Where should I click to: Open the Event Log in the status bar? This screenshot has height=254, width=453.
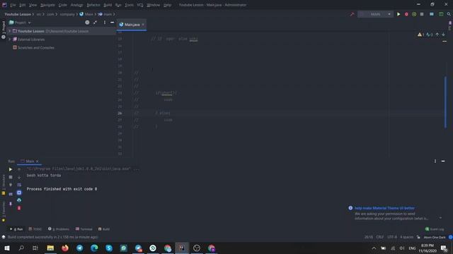[435, 229]
